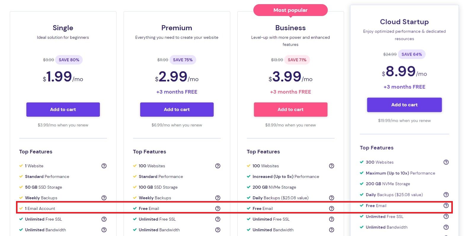Click help icon beside Unlimited Free SSL in Business

(x=332, y=219)
